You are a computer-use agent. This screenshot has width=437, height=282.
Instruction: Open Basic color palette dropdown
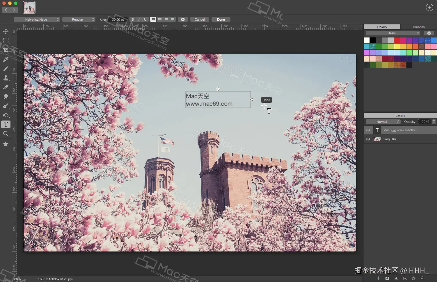pyautogui.click(x=393, y=33)
